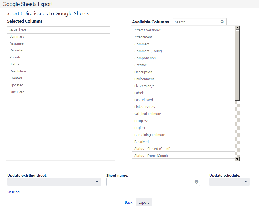
Task: Click the Linked Issues column item
Action: pos(183,107)
